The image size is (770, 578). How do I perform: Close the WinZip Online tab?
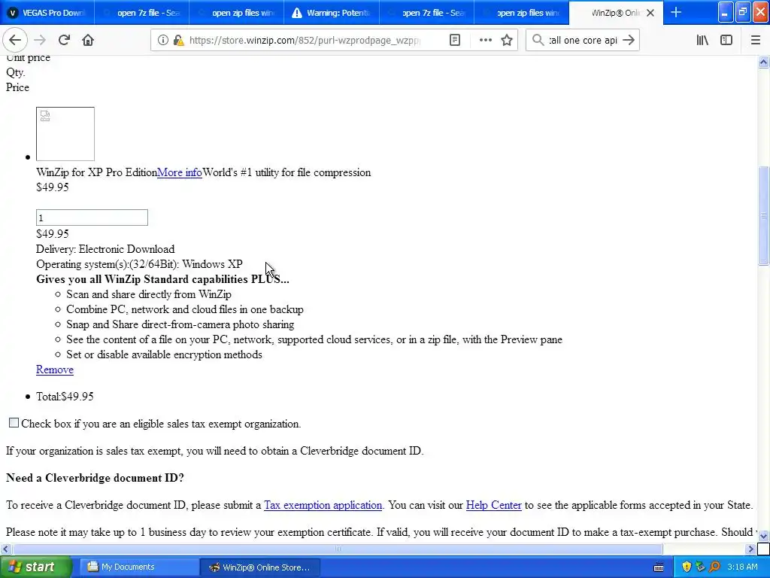[x=650, y=13]
